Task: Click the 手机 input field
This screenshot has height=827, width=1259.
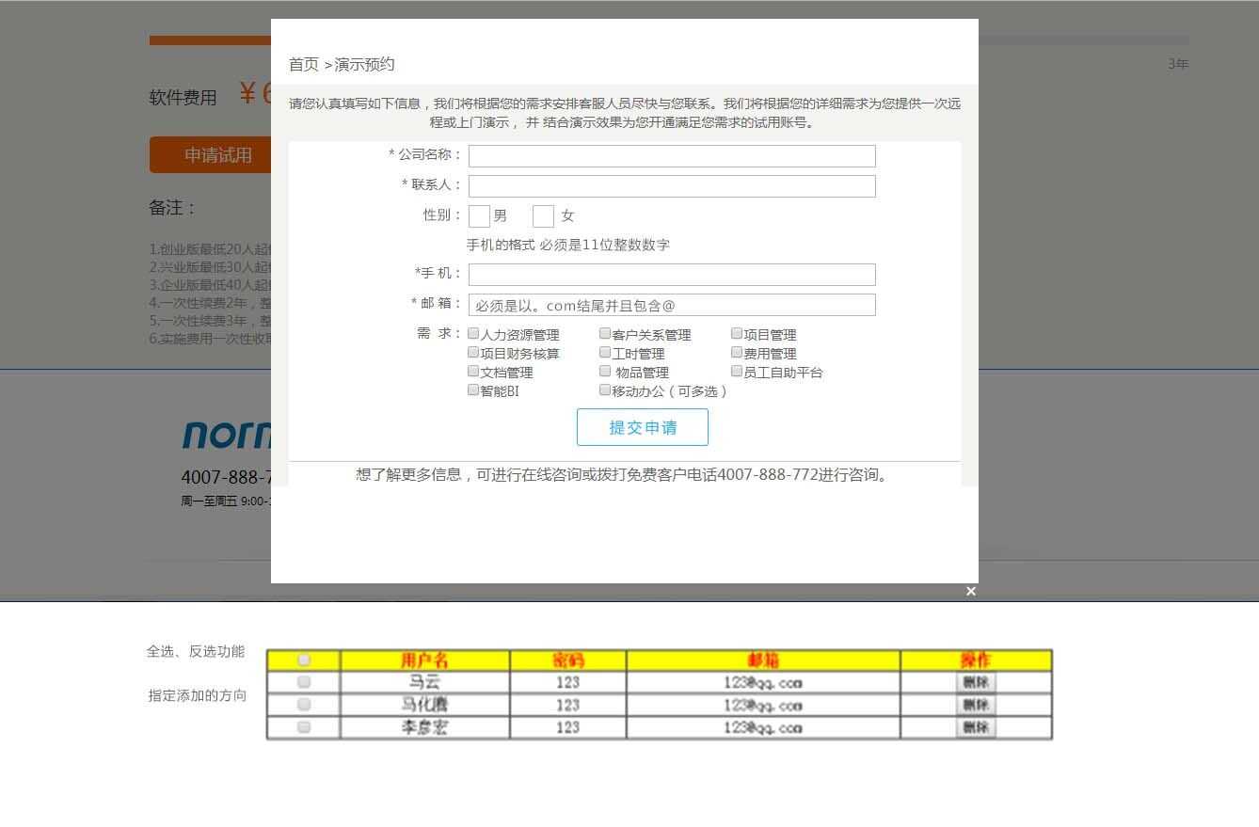Action: tap(672, 275)
